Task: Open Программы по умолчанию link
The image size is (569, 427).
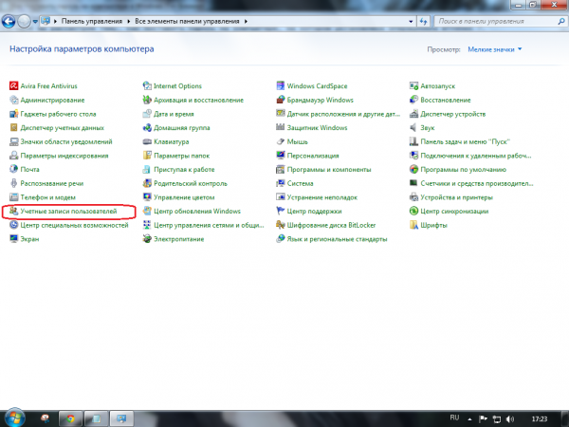Action: (x=463, y=170)
